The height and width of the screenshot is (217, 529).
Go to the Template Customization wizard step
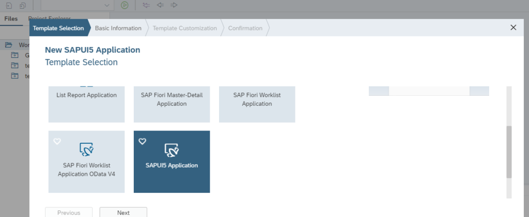pos(184,28)
